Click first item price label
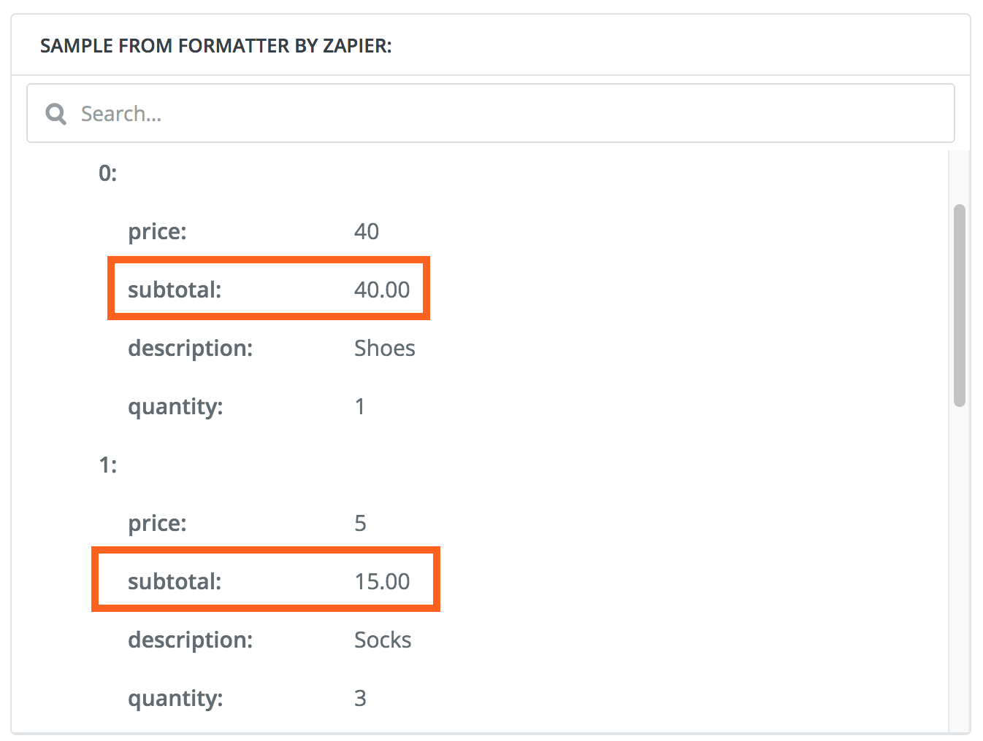983x741 pixels. pos(157,231)
